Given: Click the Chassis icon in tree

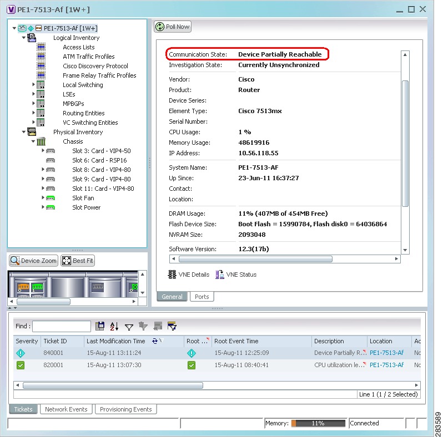Looking at the screenshot, I should point(41,141).
